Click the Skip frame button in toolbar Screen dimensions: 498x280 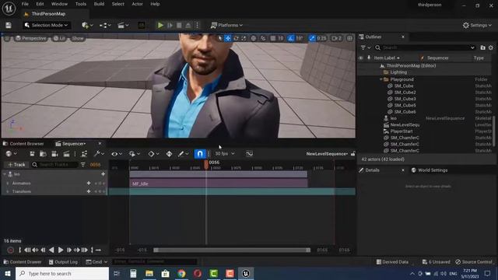point(170,25)
